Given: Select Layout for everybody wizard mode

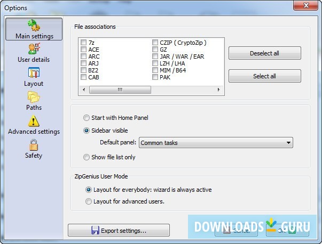Looking at the screenshot, I should click(x=89, y=190).
